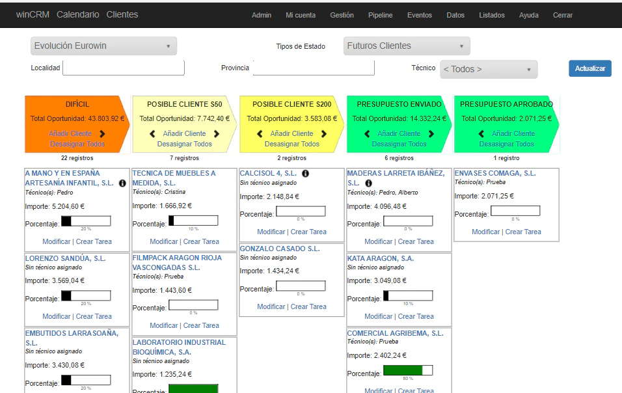This screenshot has width=622, height=393.
Task: Click left arrow in POSIBLE CLIENTE S200 header
Action: pos(260,133)
